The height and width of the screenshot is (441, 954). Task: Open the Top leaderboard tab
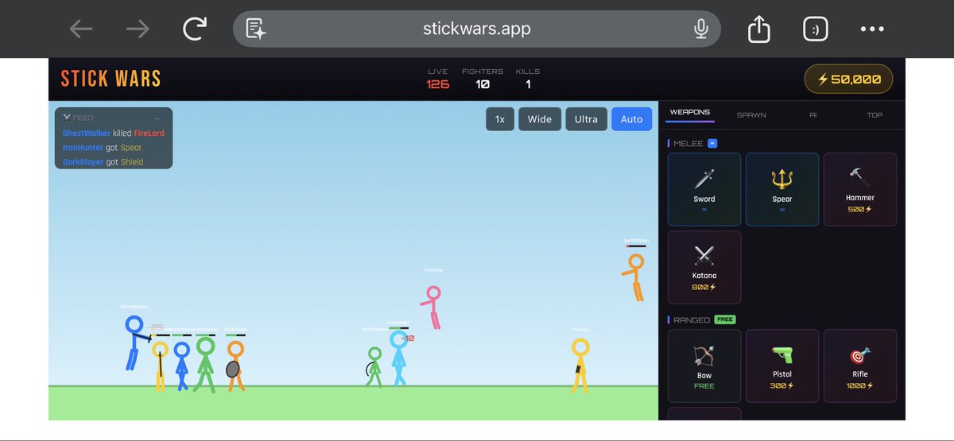[x=874, y=114]
